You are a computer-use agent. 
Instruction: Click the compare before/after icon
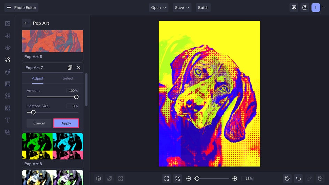[x=109, y=178]
